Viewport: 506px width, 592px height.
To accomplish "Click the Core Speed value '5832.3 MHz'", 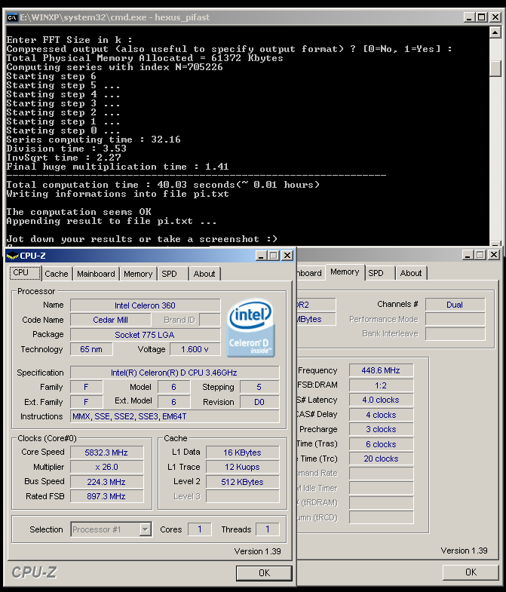I will point(106,452).
